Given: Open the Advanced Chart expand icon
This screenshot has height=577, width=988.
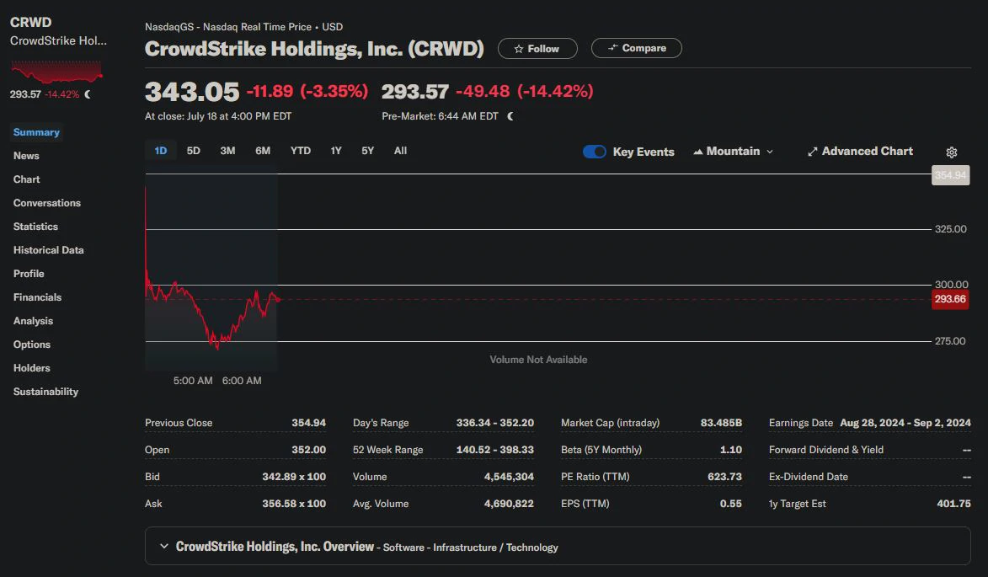Looking at the screenshot, I should click(x=813, y=152).
